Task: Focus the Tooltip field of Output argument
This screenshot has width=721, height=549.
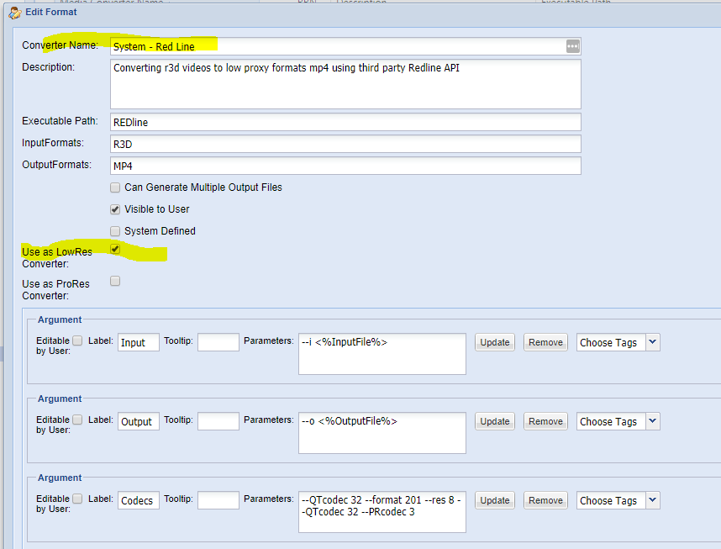Action: (218, 421)
